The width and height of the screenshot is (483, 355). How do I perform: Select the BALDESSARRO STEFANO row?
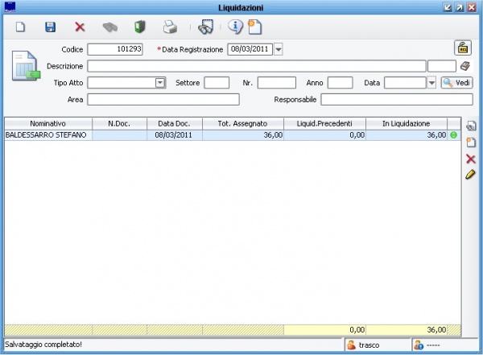coord(47,135)
